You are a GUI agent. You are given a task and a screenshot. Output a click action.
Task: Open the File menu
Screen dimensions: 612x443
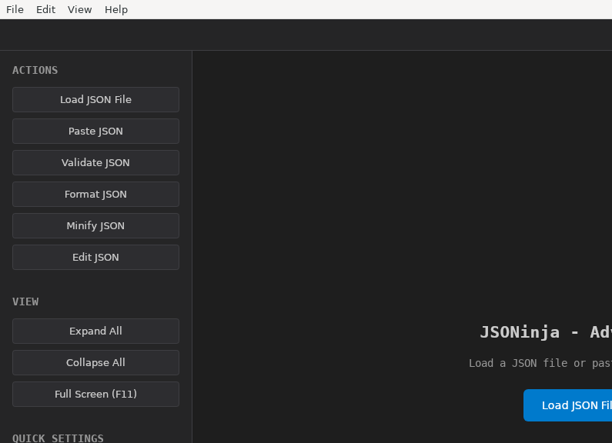pyautogui.click(x=15, y=9)
